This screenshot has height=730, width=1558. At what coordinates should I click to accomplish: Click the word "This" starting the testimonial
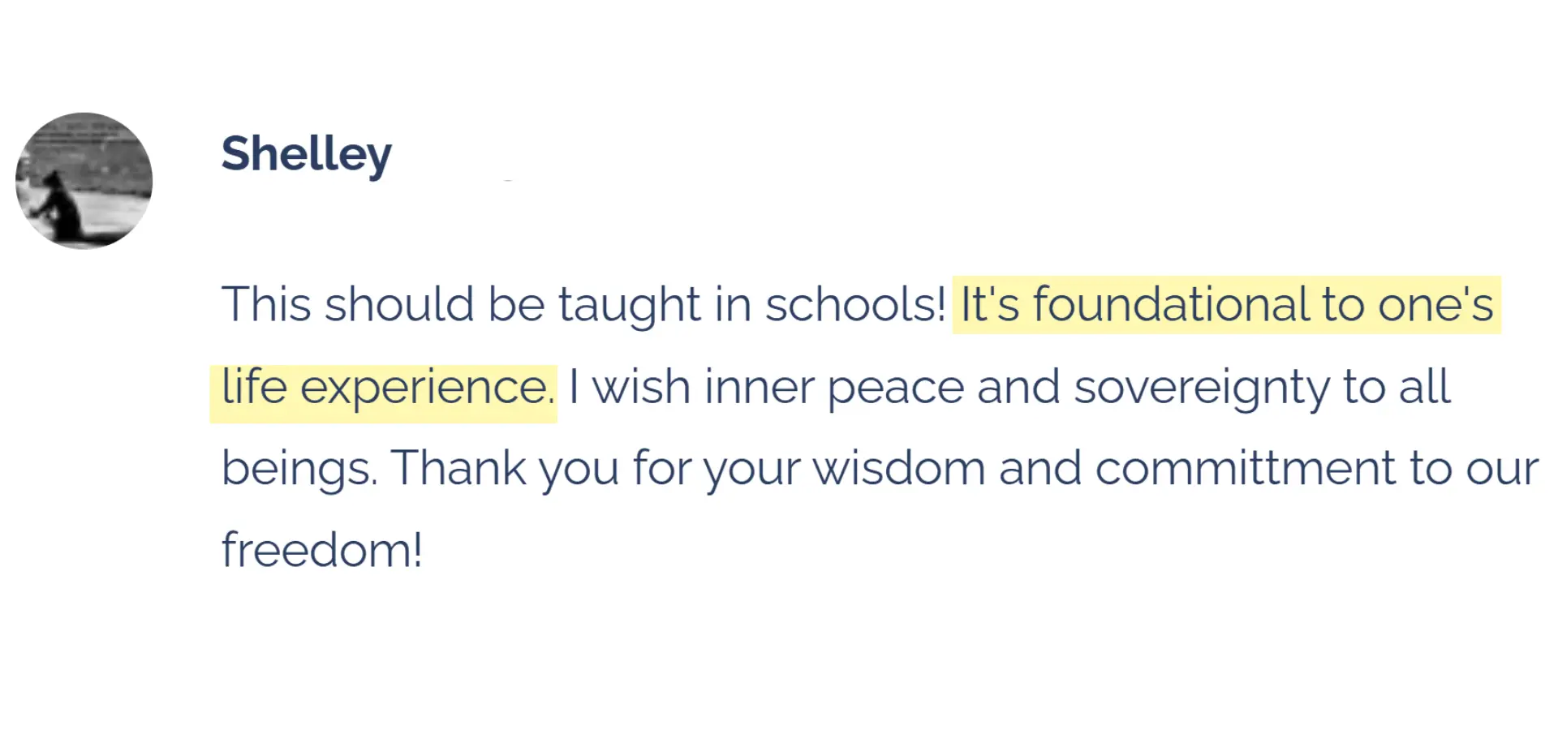coord(266,305)
